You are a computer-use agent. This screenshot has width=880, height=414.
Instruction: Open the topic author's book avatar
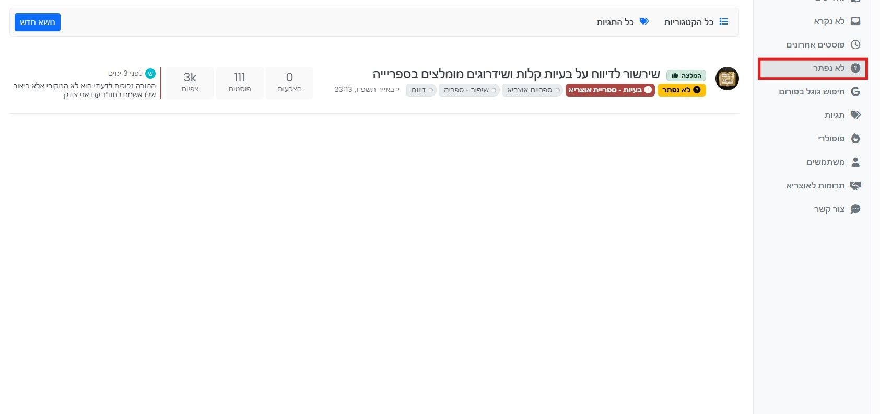(727, 79)
